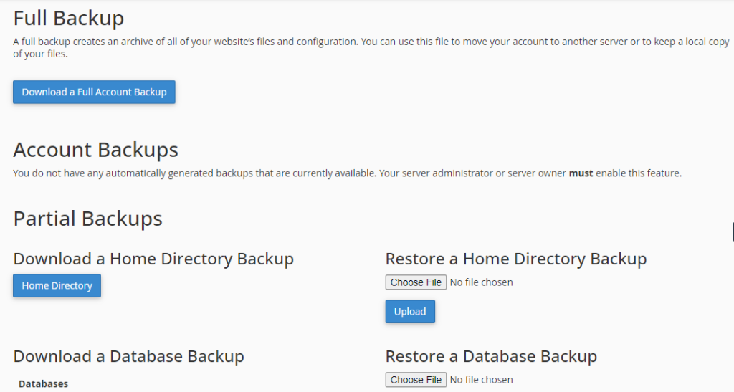Click the Partial Backups heading
This screenshot has height=392, width=734.
click(x=88, y=219)
